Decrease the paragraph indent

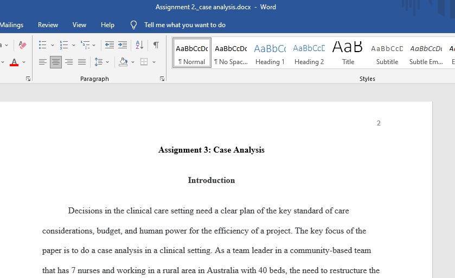pos(110,45)
